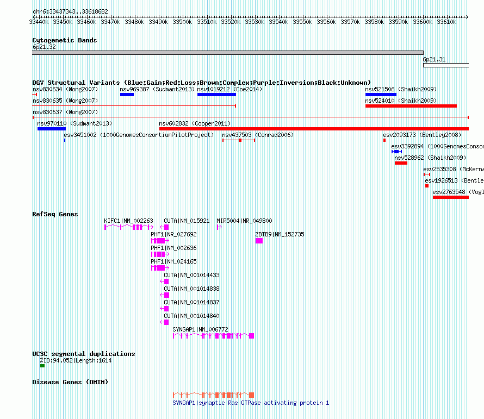Select the Disease Genes (OMIM) track title
The width and height of the screenshot is (484, 419).
tap(70, 382)
